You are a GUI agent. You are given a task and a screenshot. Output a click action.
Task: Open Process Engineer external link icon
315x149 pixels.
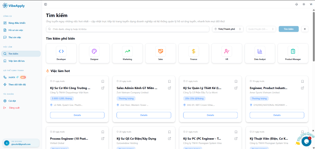[103, 139]
